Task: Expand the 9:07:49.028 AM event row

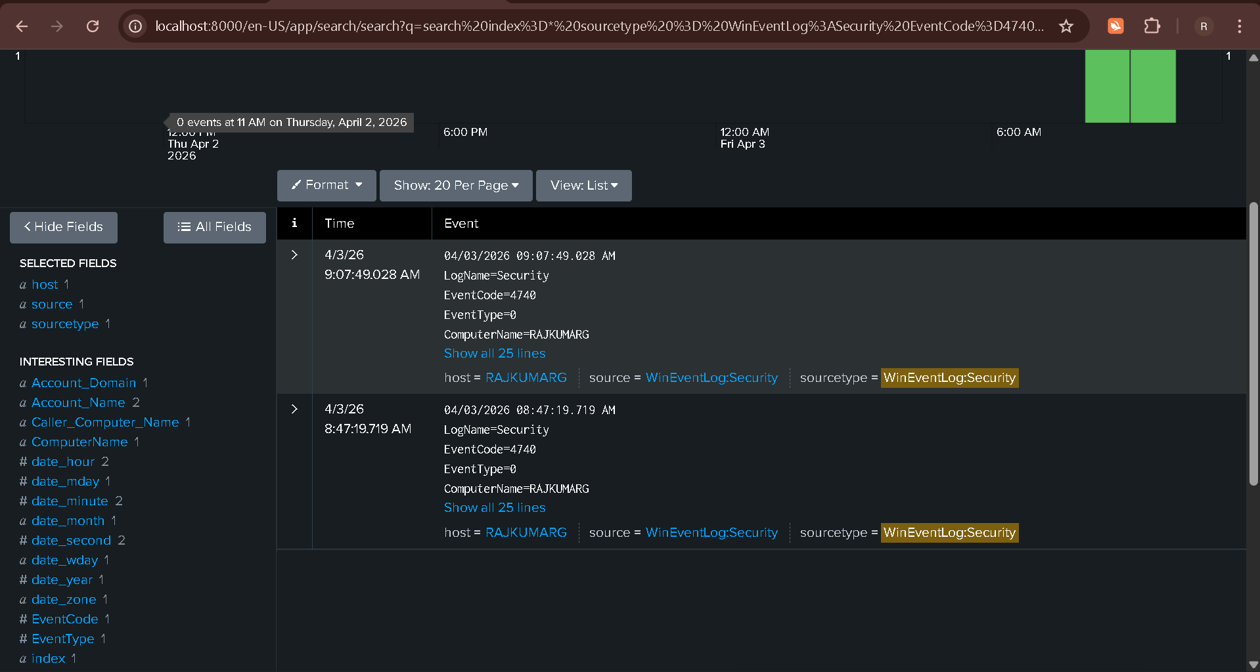Action: pos(294,255)
